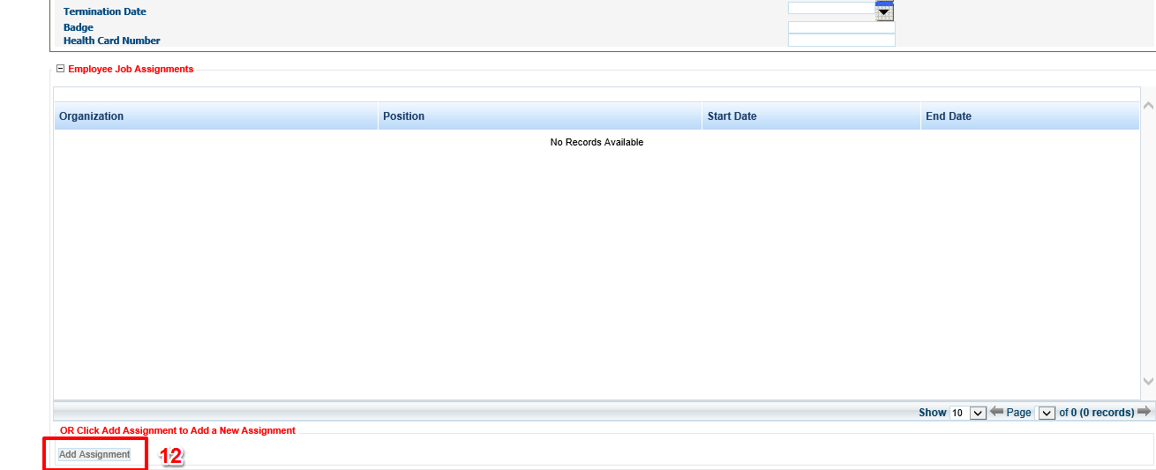Click the Health Card Number label
Image resolution: width=1156 pixels, height=470 pixels.
(112, 41)
